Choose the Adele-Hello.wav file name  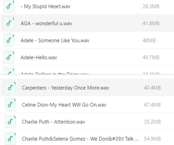pos(39,57)
